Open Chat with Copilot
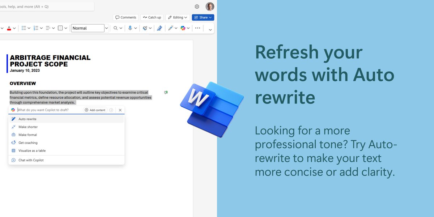Screen dimensions: 434x217 66,160
